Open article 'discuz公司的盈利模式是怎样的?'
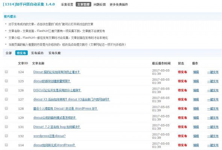Screen dimensions: 222x150 coord(55,118)
